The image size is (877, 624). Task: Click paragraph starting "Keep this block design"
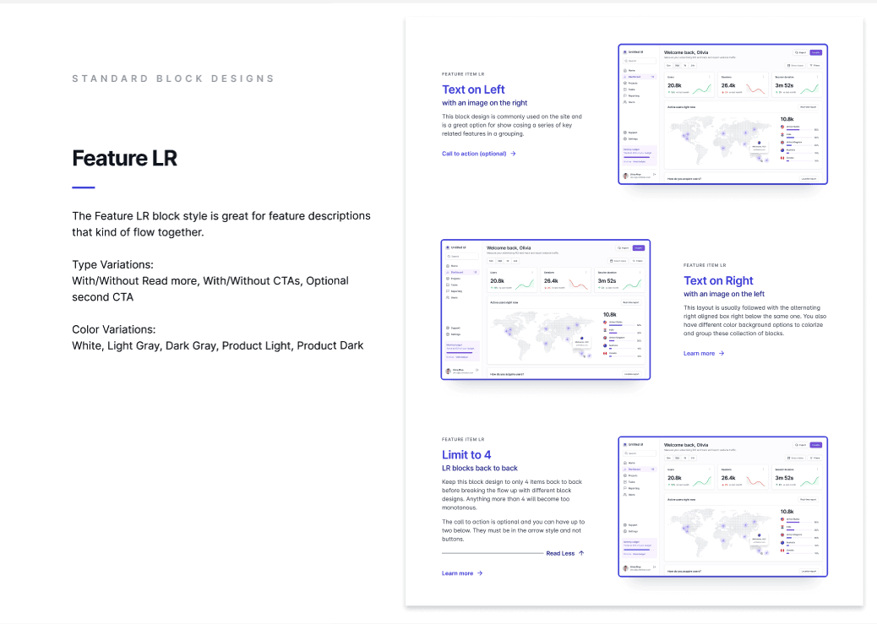512,494
